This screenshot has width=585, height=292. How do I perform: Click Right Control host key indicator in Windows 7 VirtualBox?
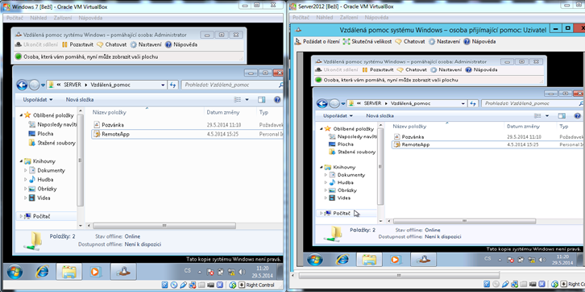[257, 286]
